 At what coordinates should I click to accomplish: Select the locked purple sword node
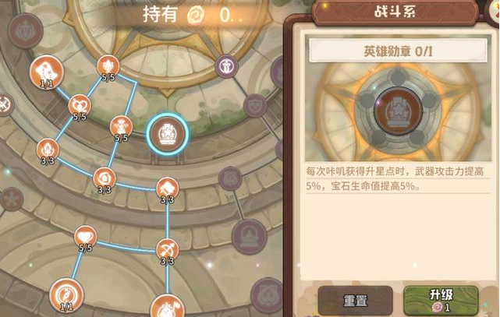[x=226, y=66]
